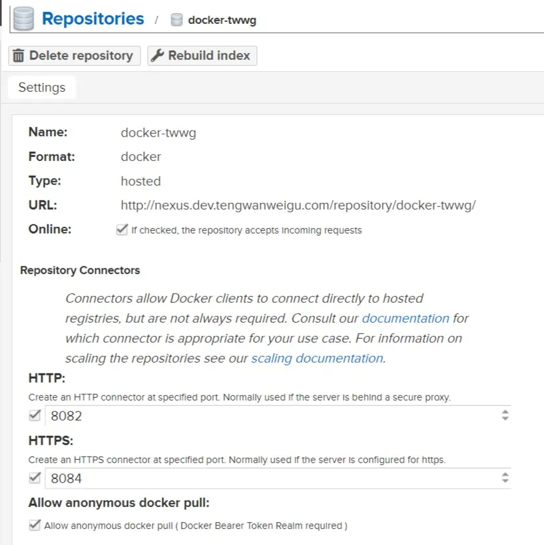Increase HTTPS port with up arrow
The image size is (544, 545).
tap(505, 474)
